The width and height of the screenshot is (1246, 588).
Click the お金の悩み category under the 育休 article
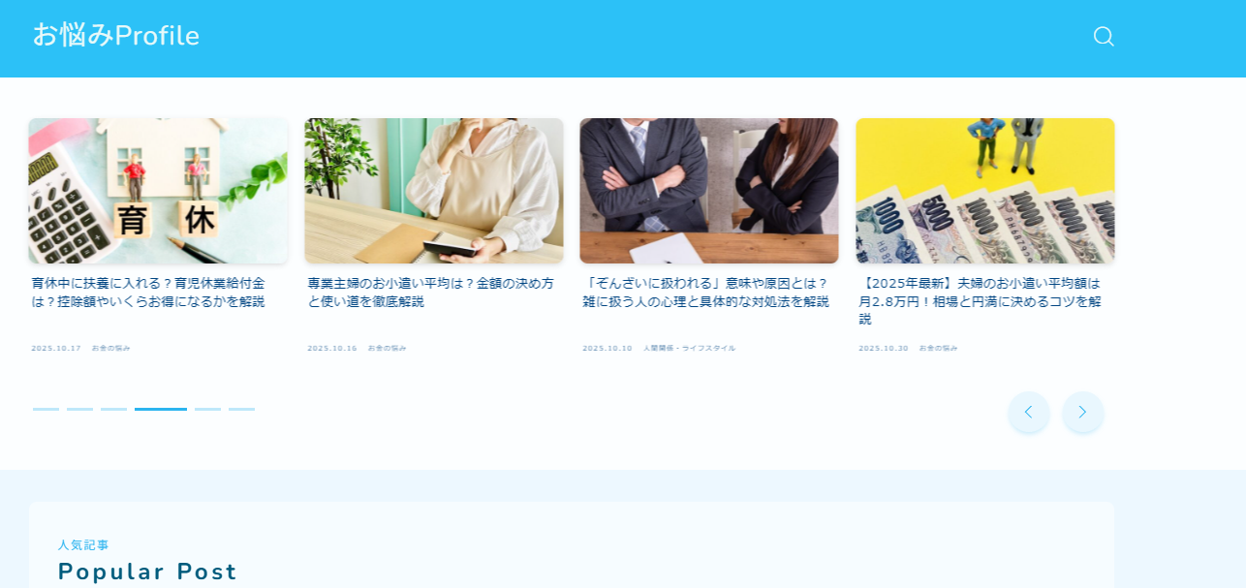109,347
